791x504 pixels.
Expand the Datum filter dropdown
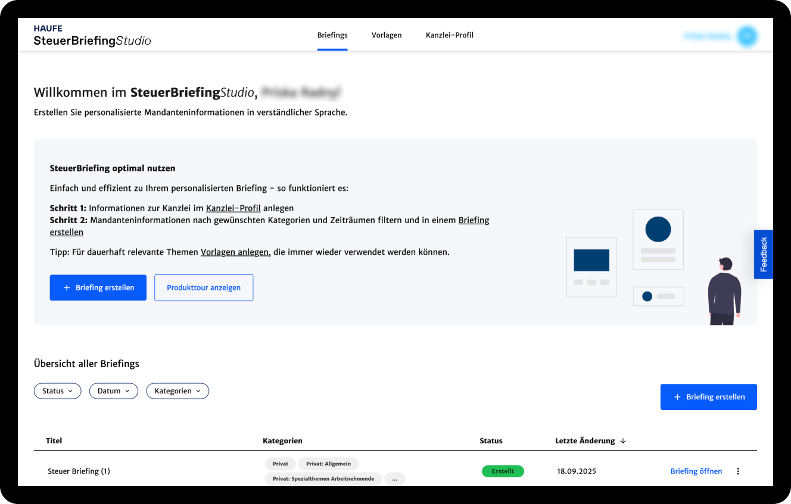[x=114, y=391]
